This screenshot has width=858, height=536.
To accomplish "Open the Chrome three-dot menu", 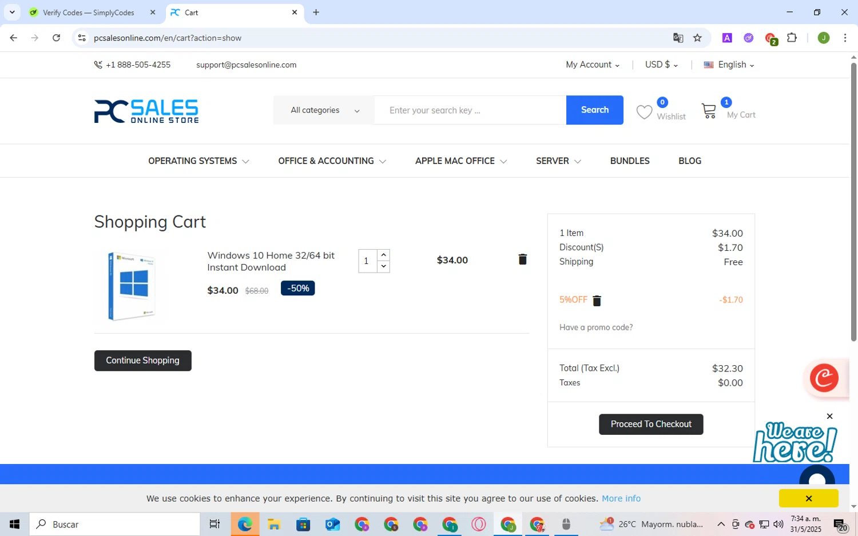I will pos(845,38).
